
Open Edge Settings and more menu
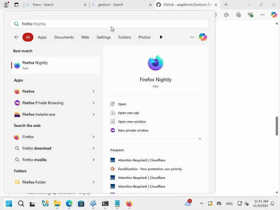coord(262,15)
